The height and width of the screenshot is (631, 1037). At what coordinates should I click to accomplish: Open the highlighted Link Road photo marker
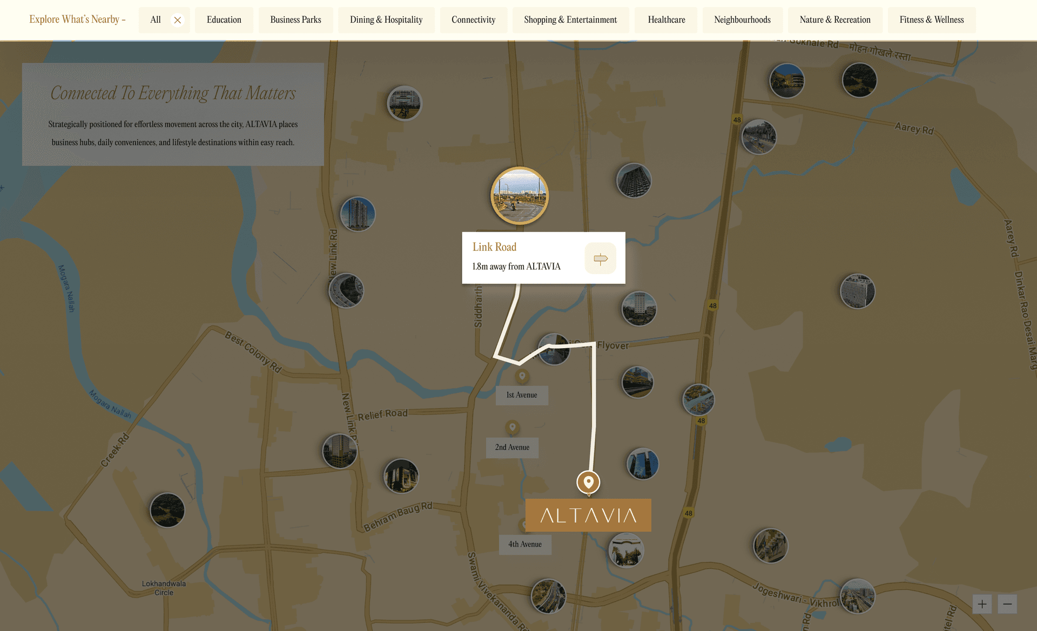point(520,196)
